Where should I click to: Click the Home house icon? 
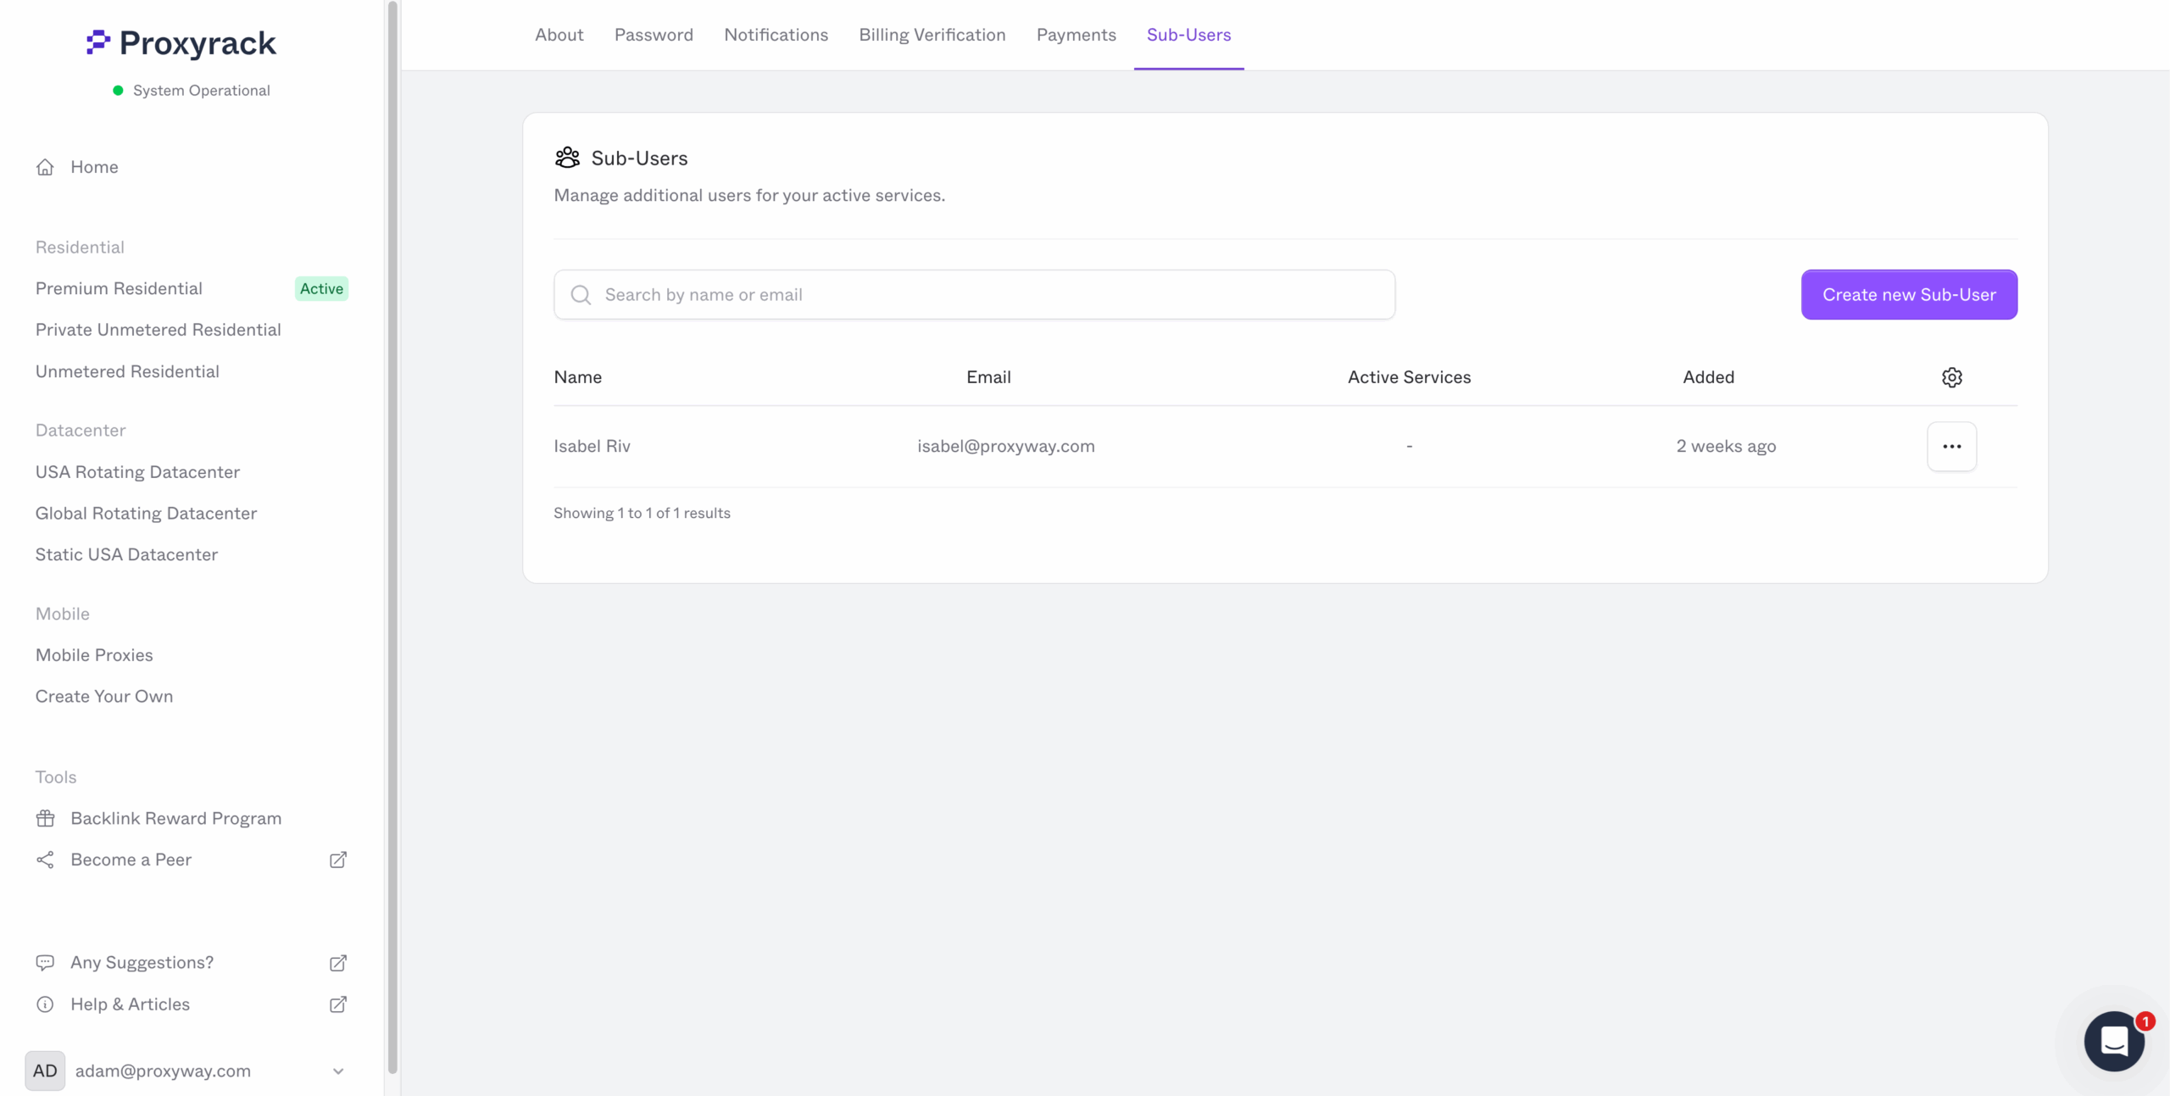coord(45,167)
